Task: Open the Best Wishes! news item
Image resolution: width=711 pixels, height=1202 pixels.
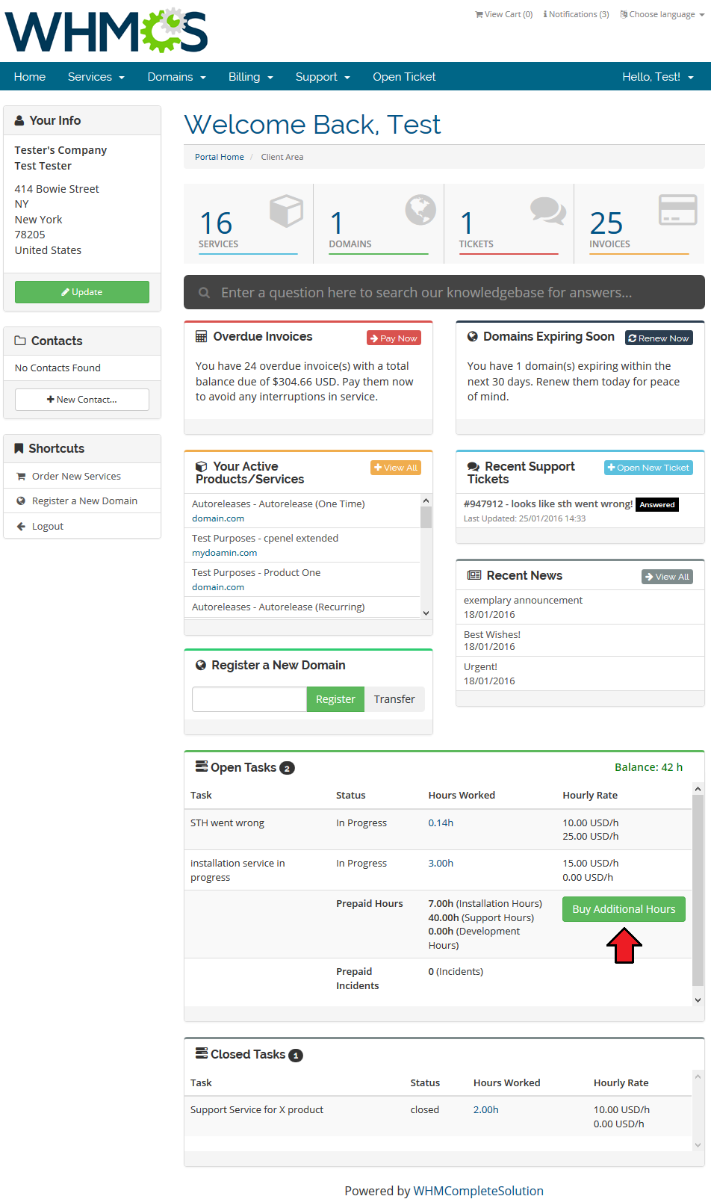Action: click(492, 634)
